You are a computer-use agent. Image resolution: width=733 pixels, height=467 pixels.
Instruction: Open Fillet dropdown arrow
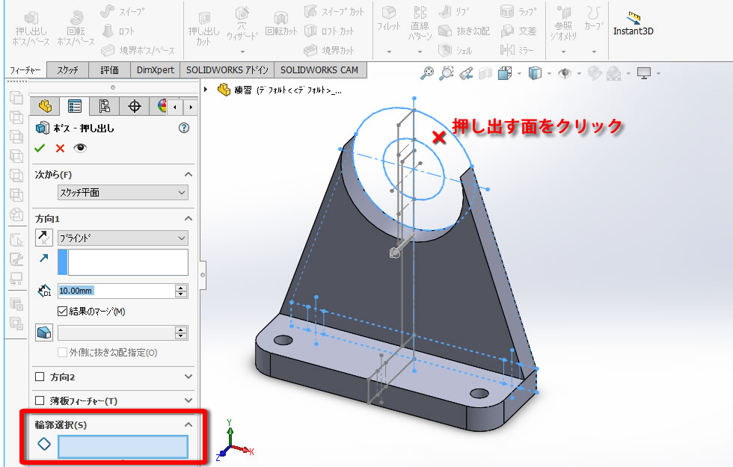coord(389,52)
